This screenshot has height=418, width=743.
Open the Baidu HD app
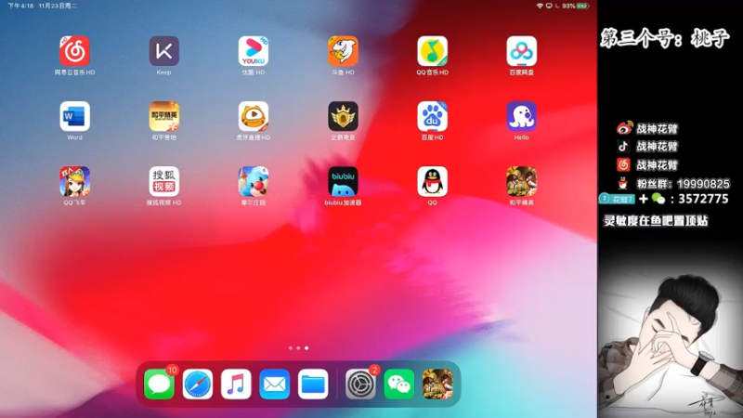tap(432, 116)
